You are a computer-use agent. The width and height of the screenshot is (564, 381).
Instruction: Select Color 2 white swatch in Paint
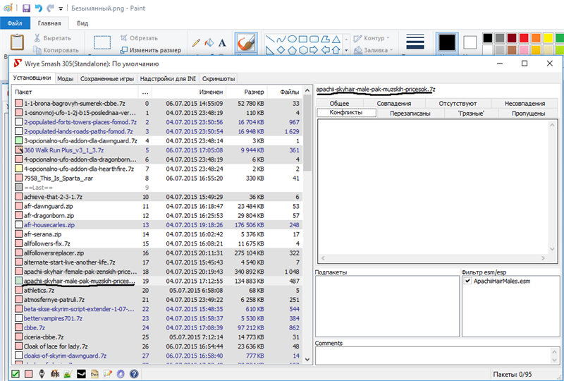coord(470,42)
